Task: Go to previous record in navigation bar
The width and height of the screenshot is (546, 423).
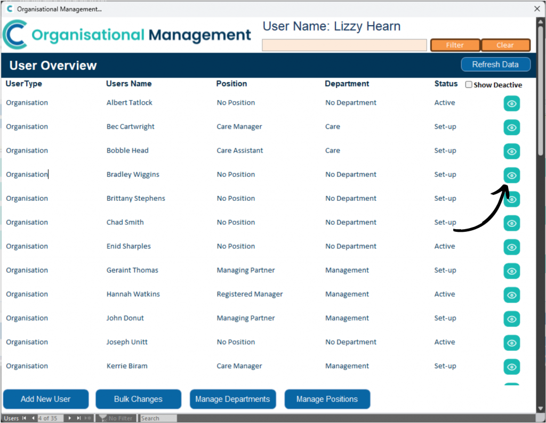Action: [x=33, y=418]
